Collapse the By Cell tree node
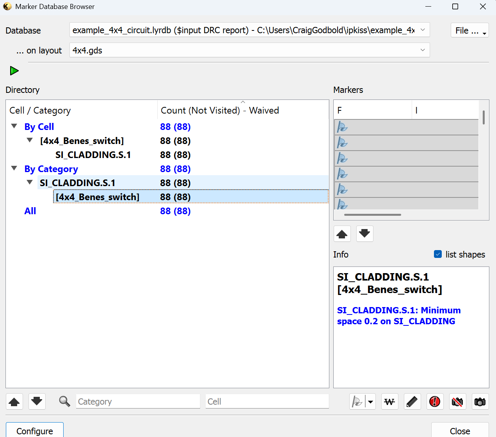496x437 pixels. point(14,126)
